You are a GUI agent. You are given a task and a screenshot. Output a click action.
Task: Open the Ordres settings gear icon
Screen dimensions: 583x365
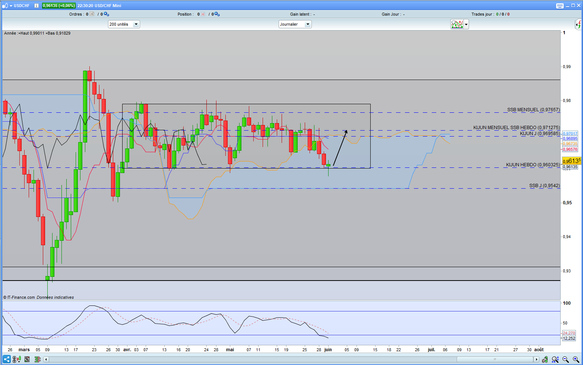pyautogui.click(x=106, y=14)
